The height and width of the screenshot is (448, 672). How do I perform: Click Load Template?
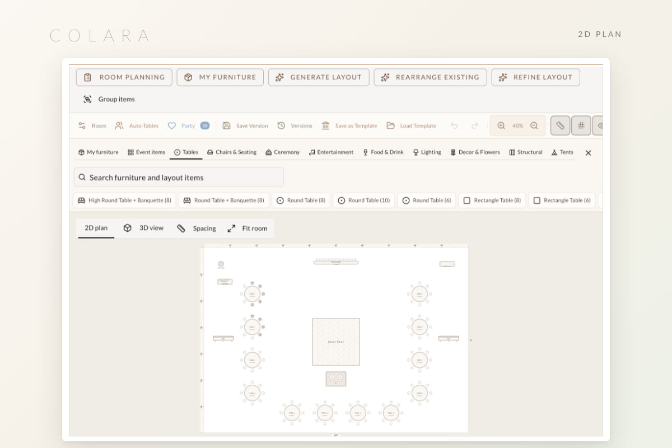coord(411,126)
